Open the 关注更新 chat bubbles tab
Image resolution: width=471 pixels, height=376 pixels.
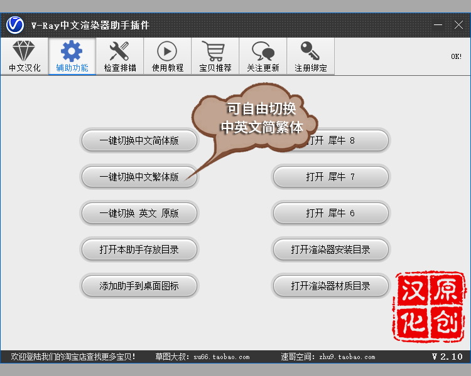coord(263,56)
